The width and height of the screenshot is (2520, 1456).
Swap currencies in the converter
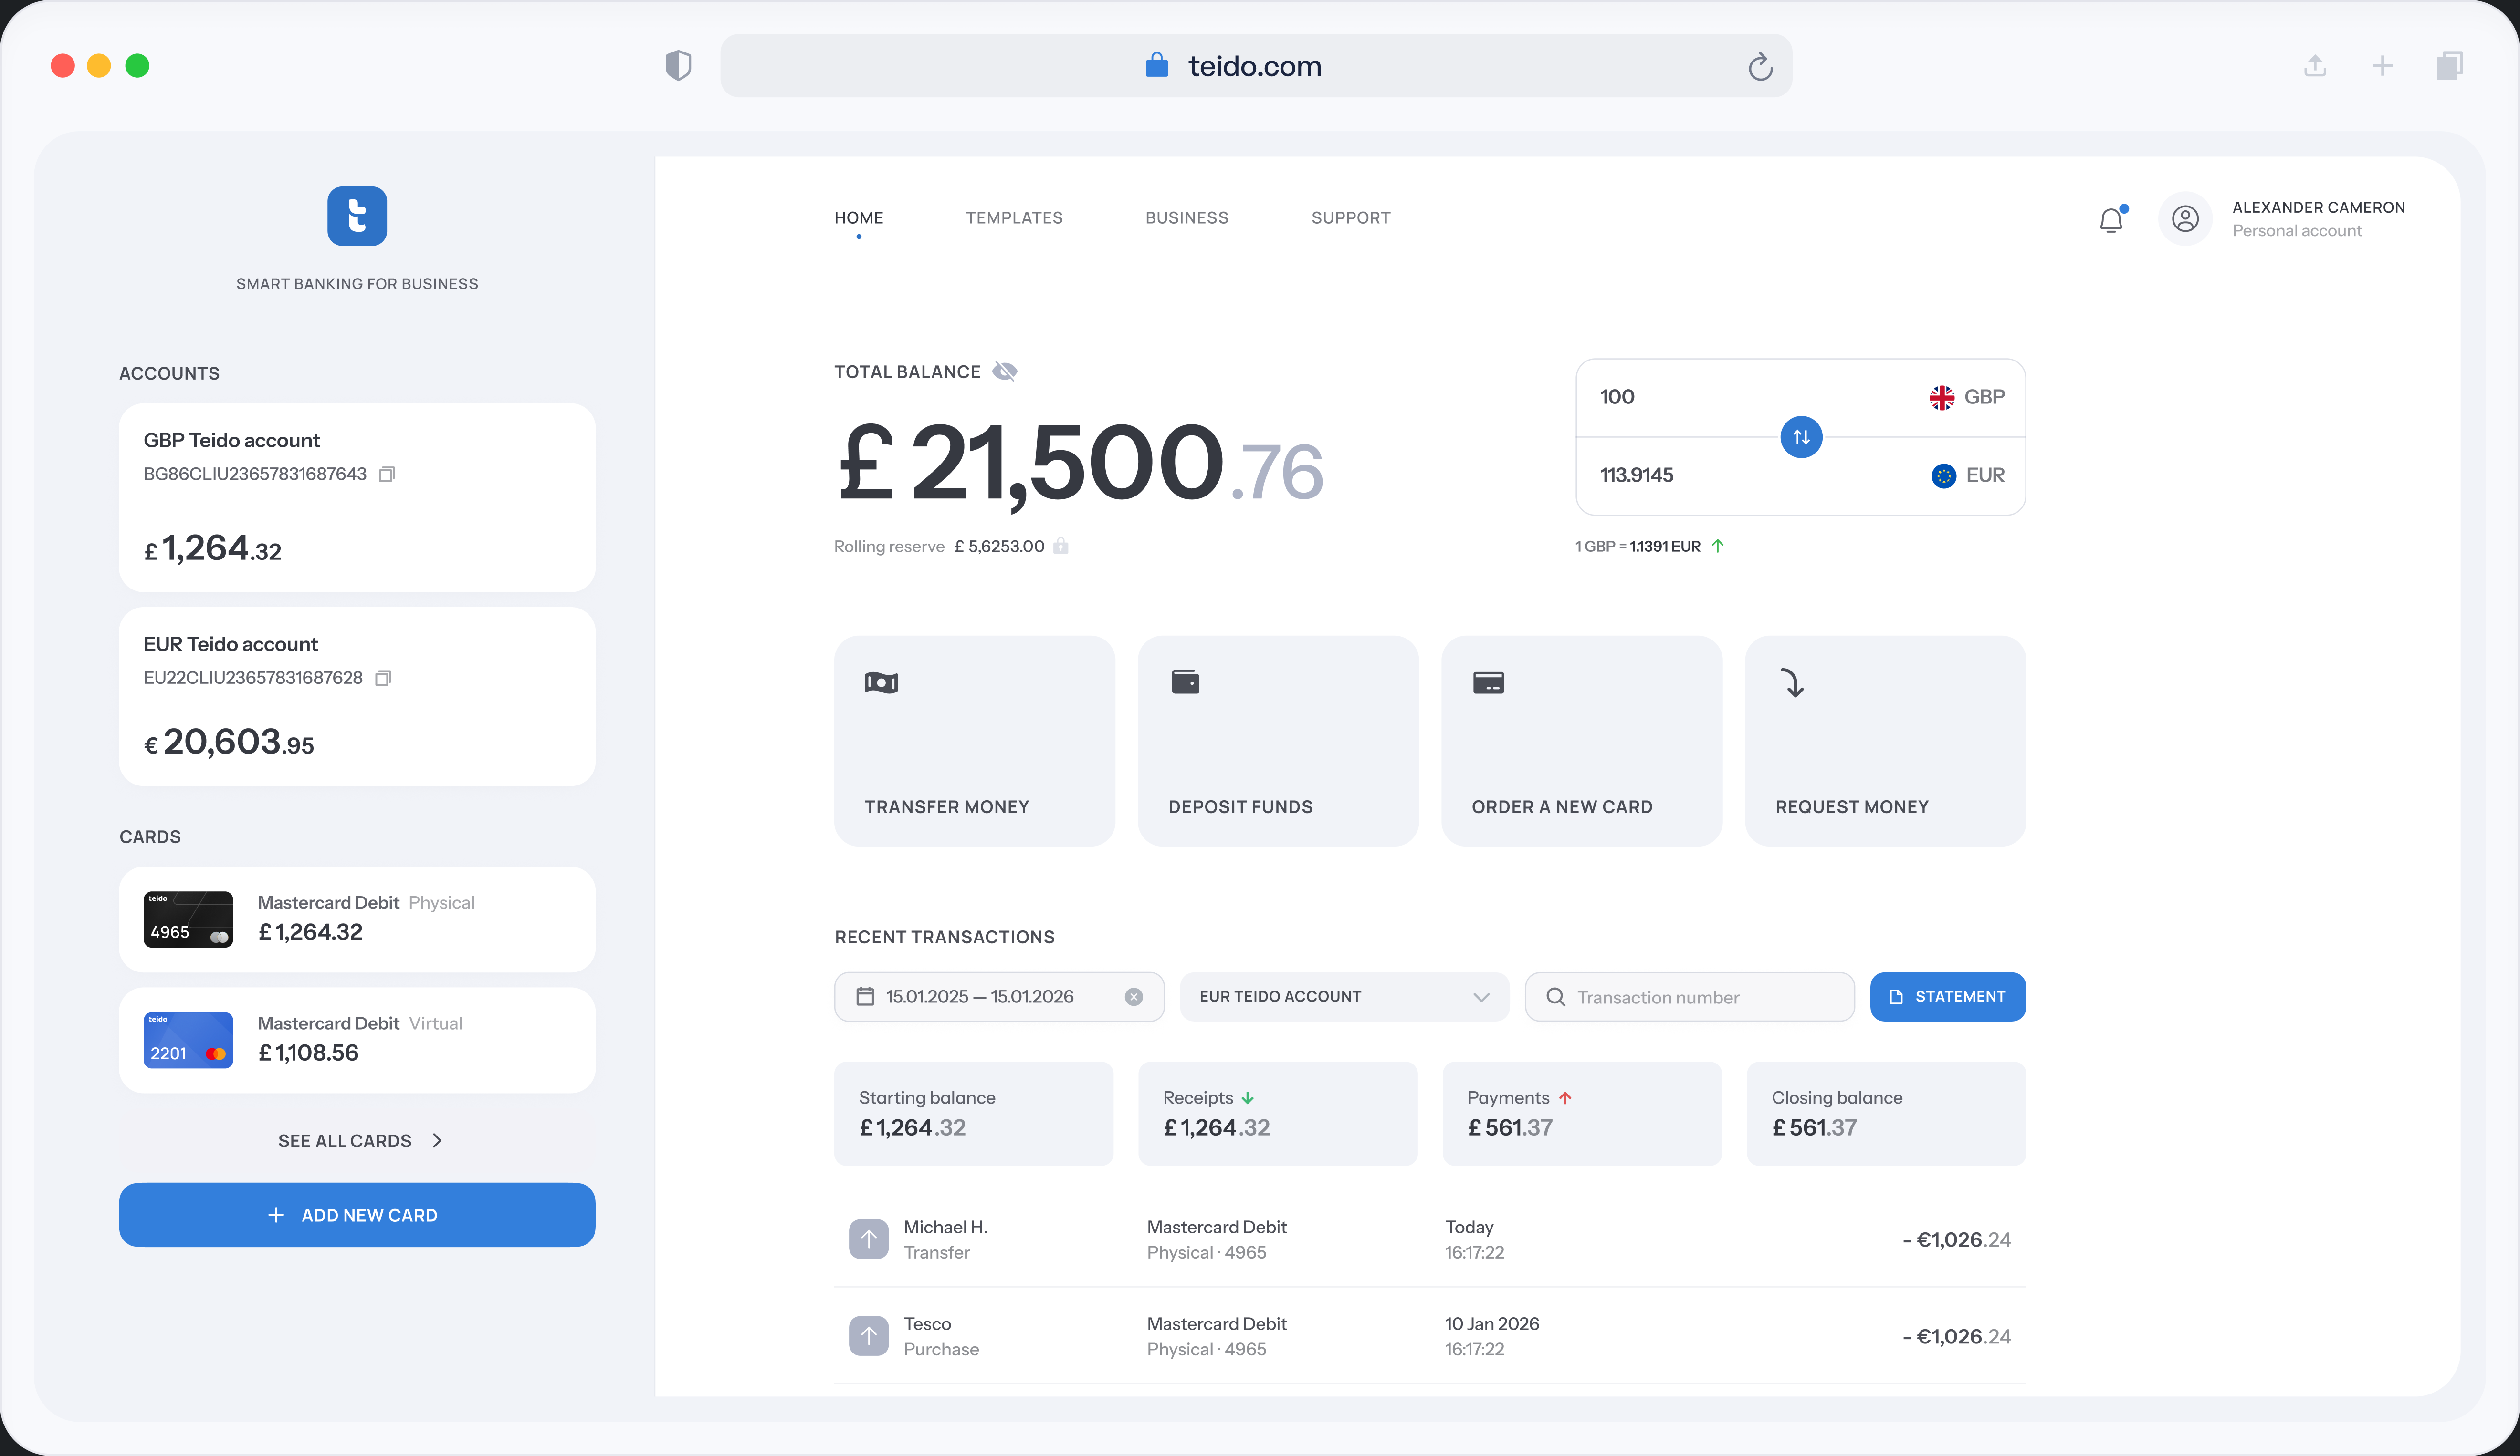pos(1801,437)
